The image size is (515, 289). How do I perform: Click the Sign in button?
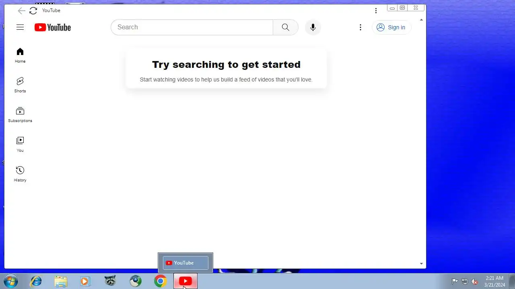click(391, 27)
